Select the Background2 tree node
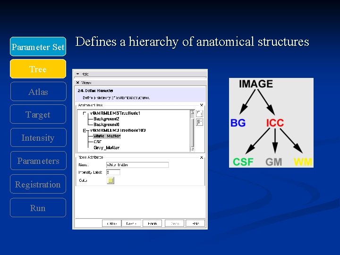340x255 pixels. pos(106,119)
